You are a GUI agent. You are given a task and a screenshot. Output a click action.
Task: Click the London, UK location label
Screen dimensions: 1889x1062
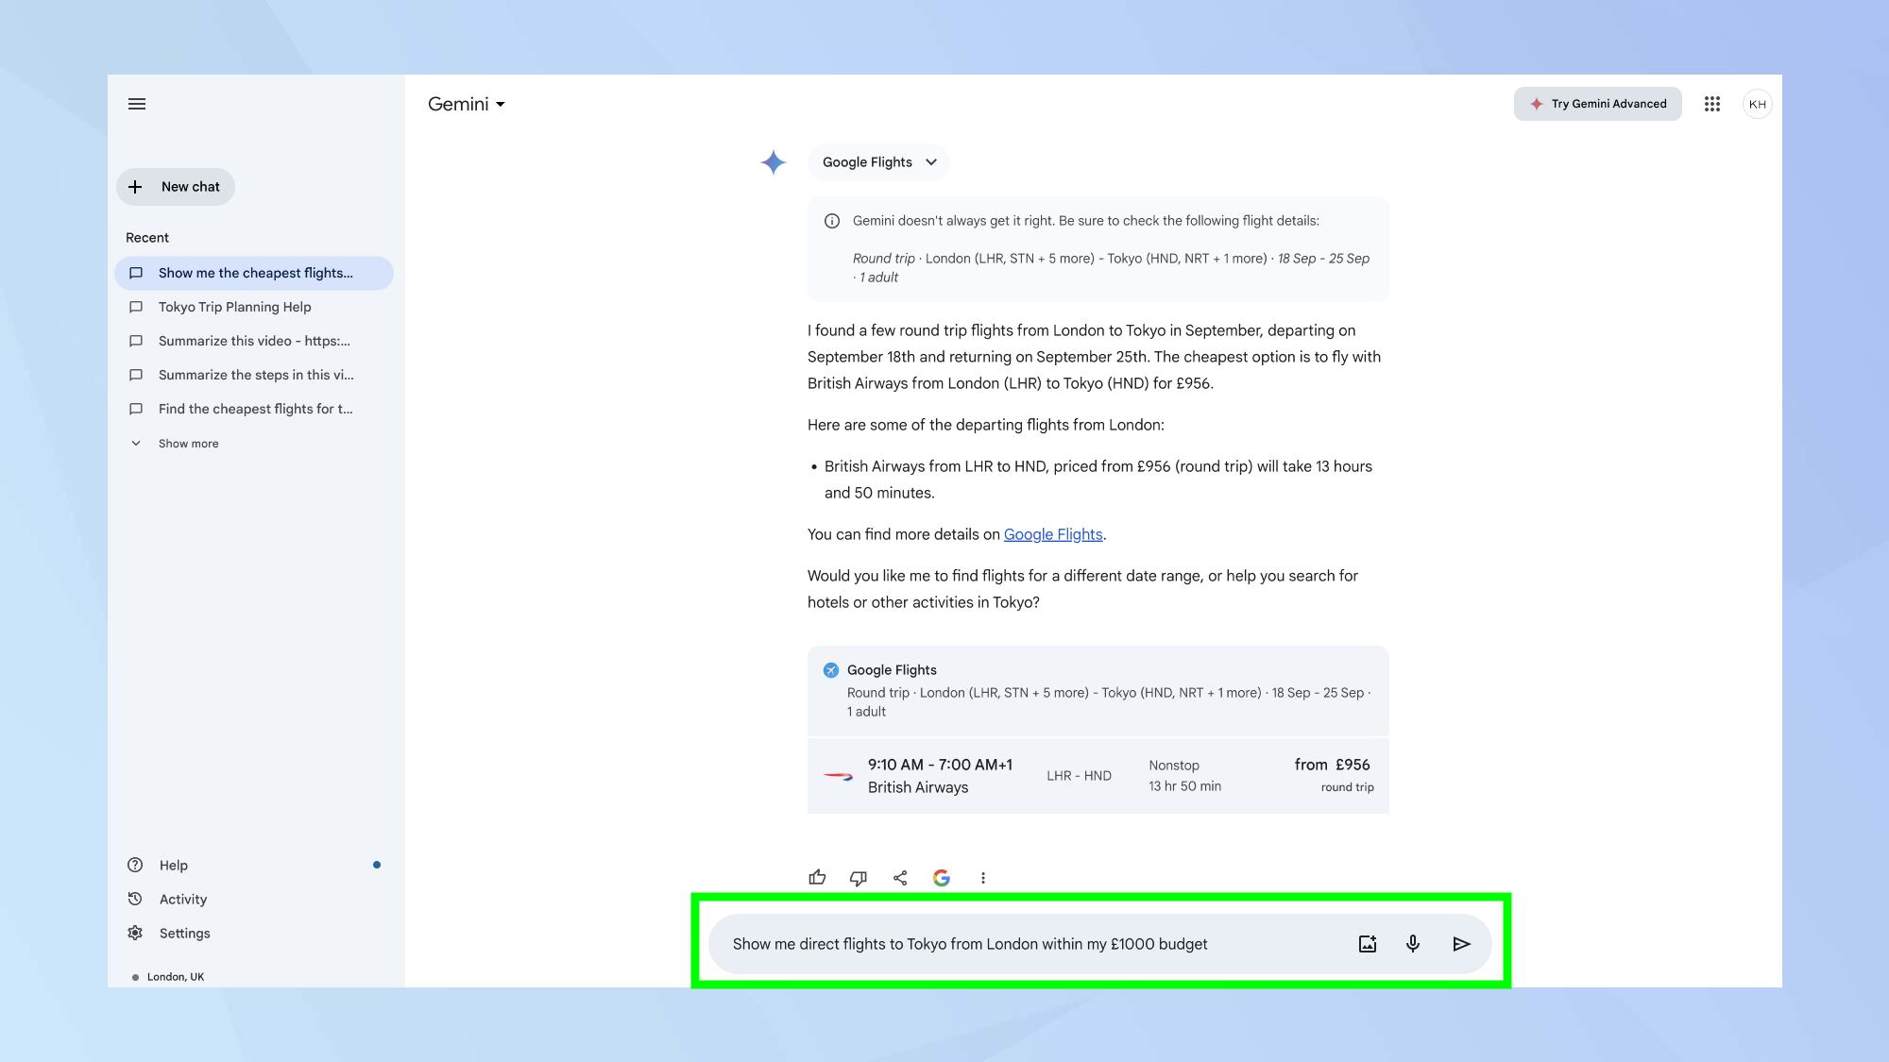tap(176, 977)
